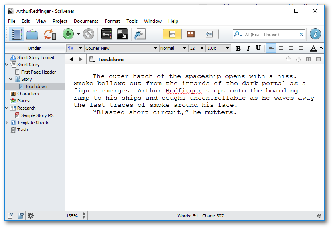Add new text document from Binder footer

10,216
